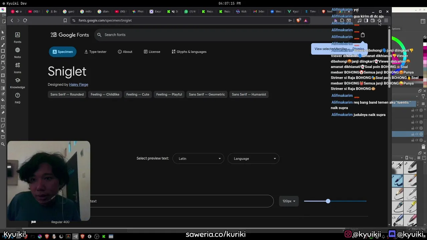Image resolution: width=427 pixels, height=240 pixels.
Task: Switch to the Glyphs & languages tab
Action: (x=189, y=52)
